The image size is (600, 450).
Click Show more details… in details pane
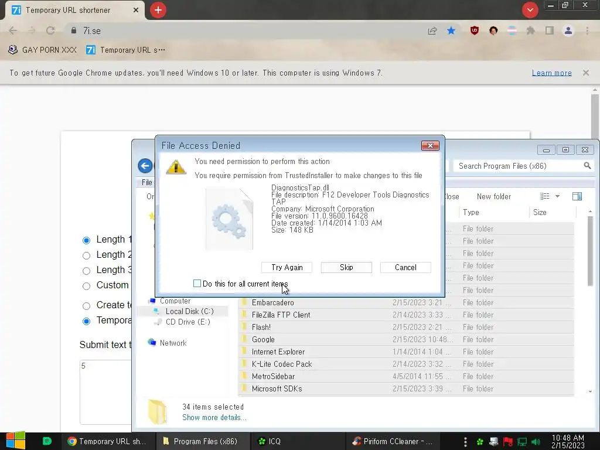pos(214,417)
